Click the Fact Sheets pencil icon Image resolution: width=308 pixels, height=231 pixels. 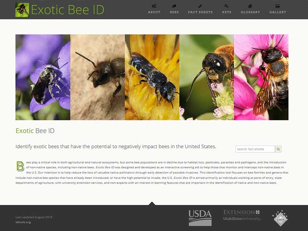tap(200, 6)
